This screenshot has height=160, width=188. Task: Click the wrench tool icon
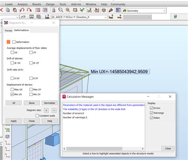coord(111,10)
